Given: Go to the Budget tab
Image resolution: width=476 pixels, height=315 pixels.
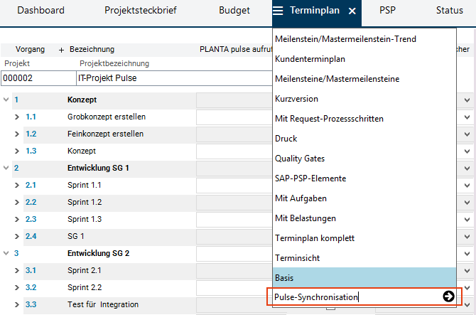Looking at the screenshot, I should tap(234, 11).
